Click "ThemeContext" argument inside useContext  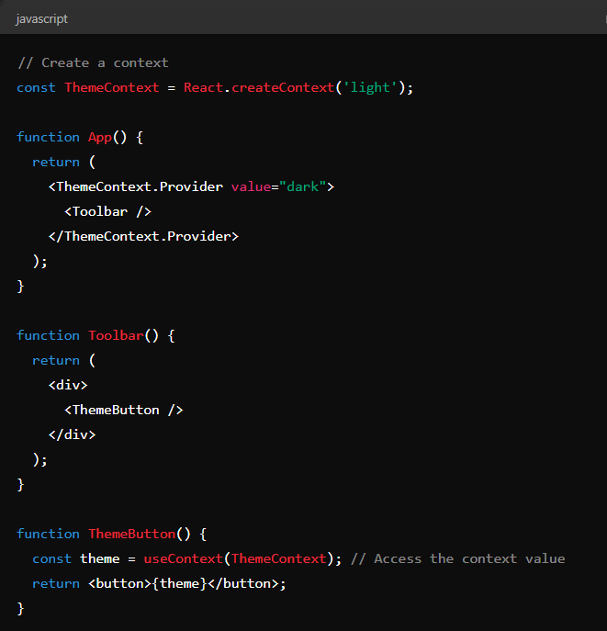tap(279, 559)
